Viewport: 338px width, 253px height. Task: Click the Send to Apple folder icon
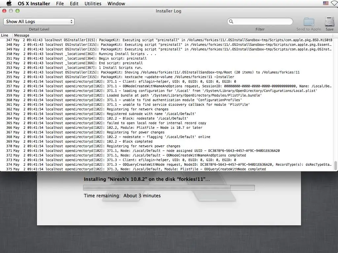[309, 22]
